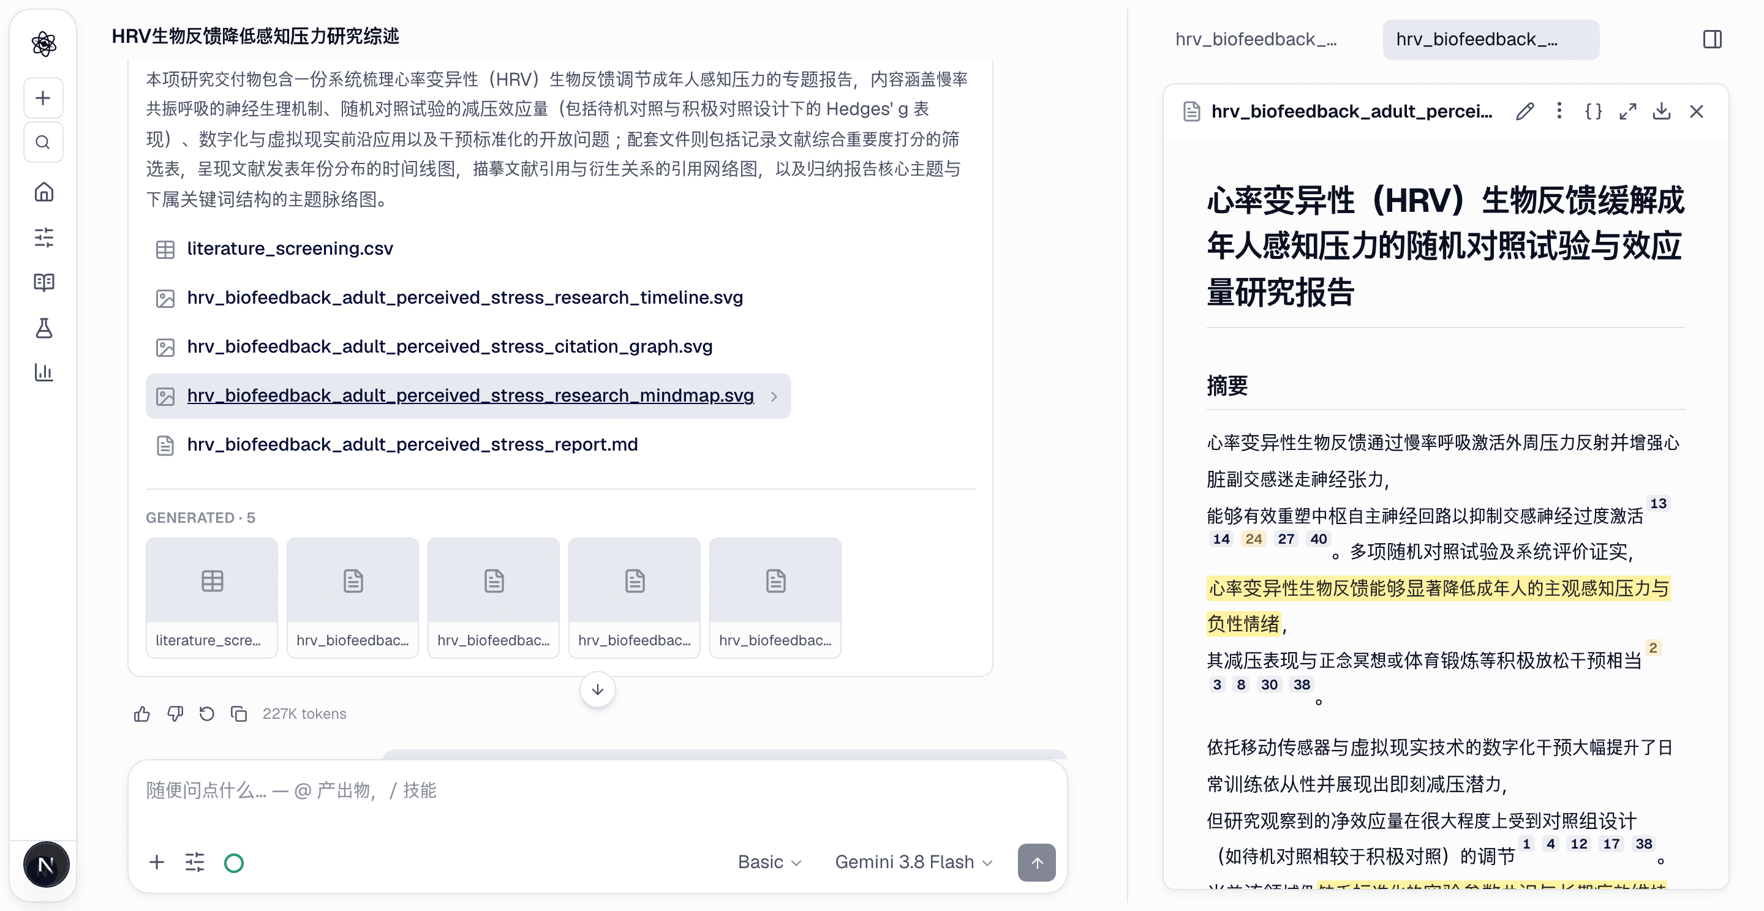
Task: Send the message with arrow button
Action: 1036,863
